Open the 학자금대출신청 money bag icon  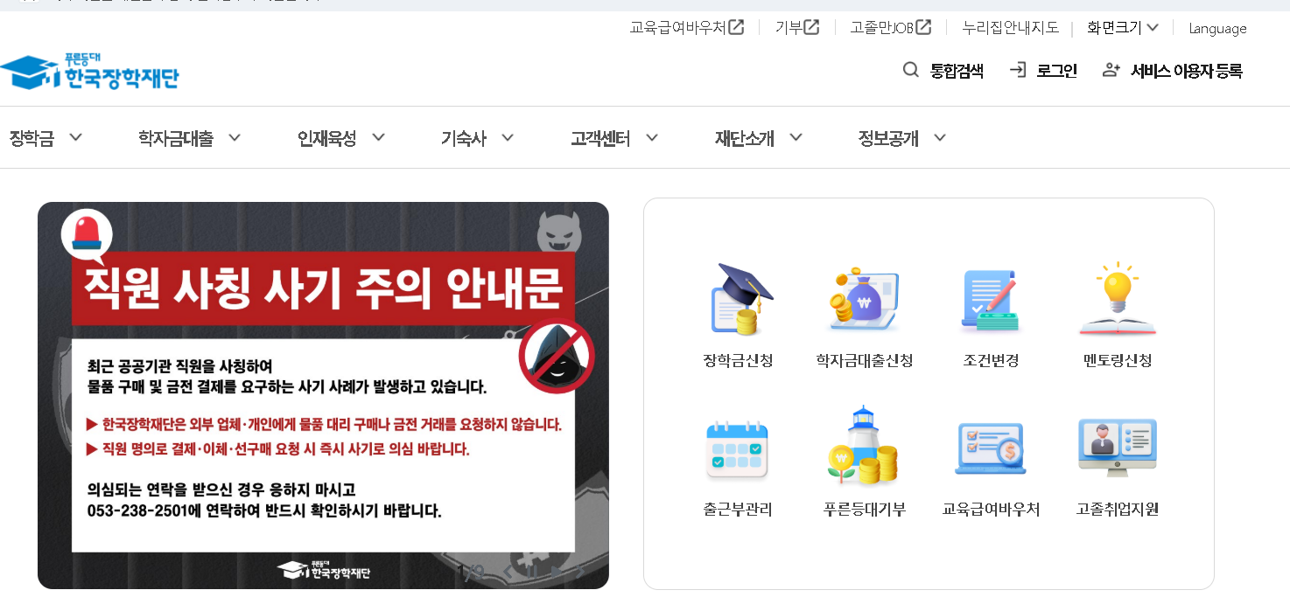click(x=864, y=299)
